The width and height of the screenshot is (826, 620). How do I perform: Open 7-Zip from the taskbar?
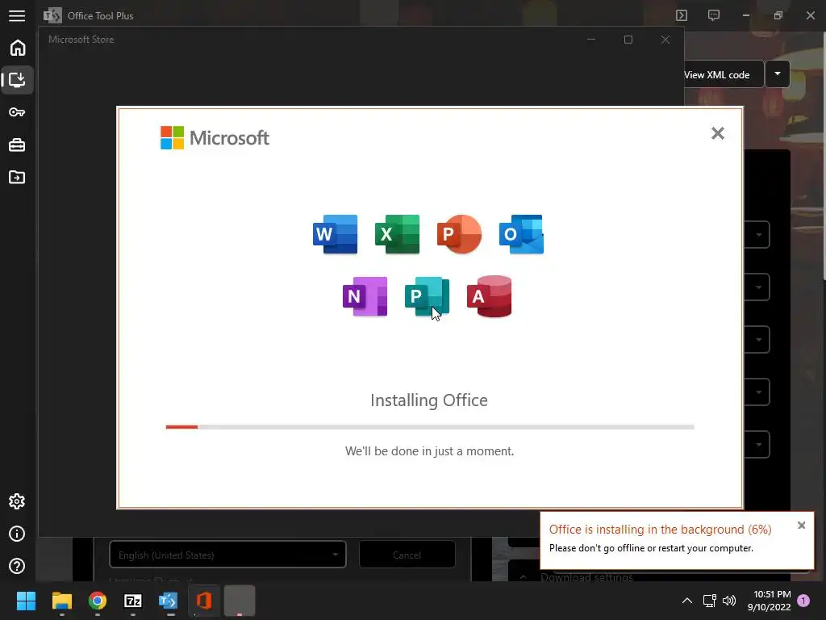point(133,601)
